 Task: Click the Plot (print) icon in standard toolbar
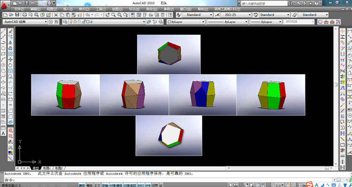25,15
